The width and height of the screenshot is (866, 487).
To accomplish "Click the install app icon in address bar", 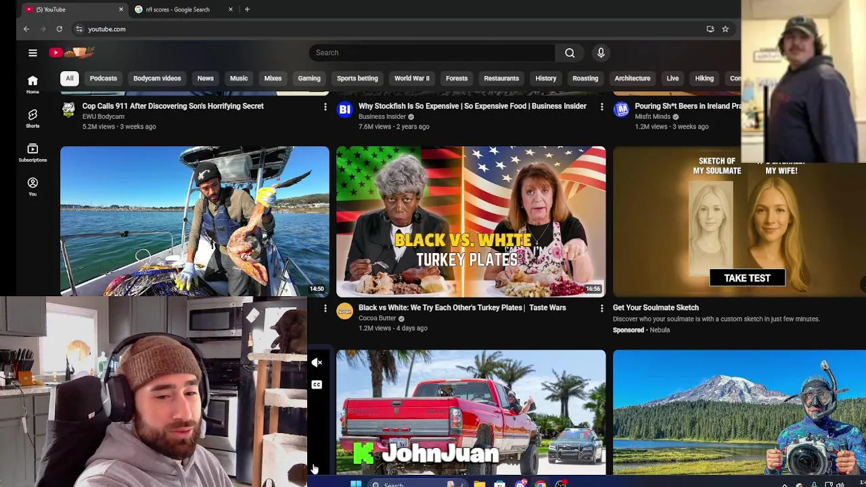I will point(710,29).
